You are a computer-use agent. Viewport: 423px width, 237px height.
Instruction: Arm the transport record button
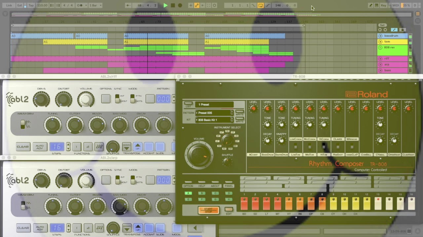coord(180,5)
